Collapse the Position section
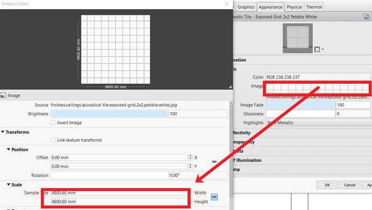Image resolution: width=372 pixels, height=210 pixels. point(9,149)
